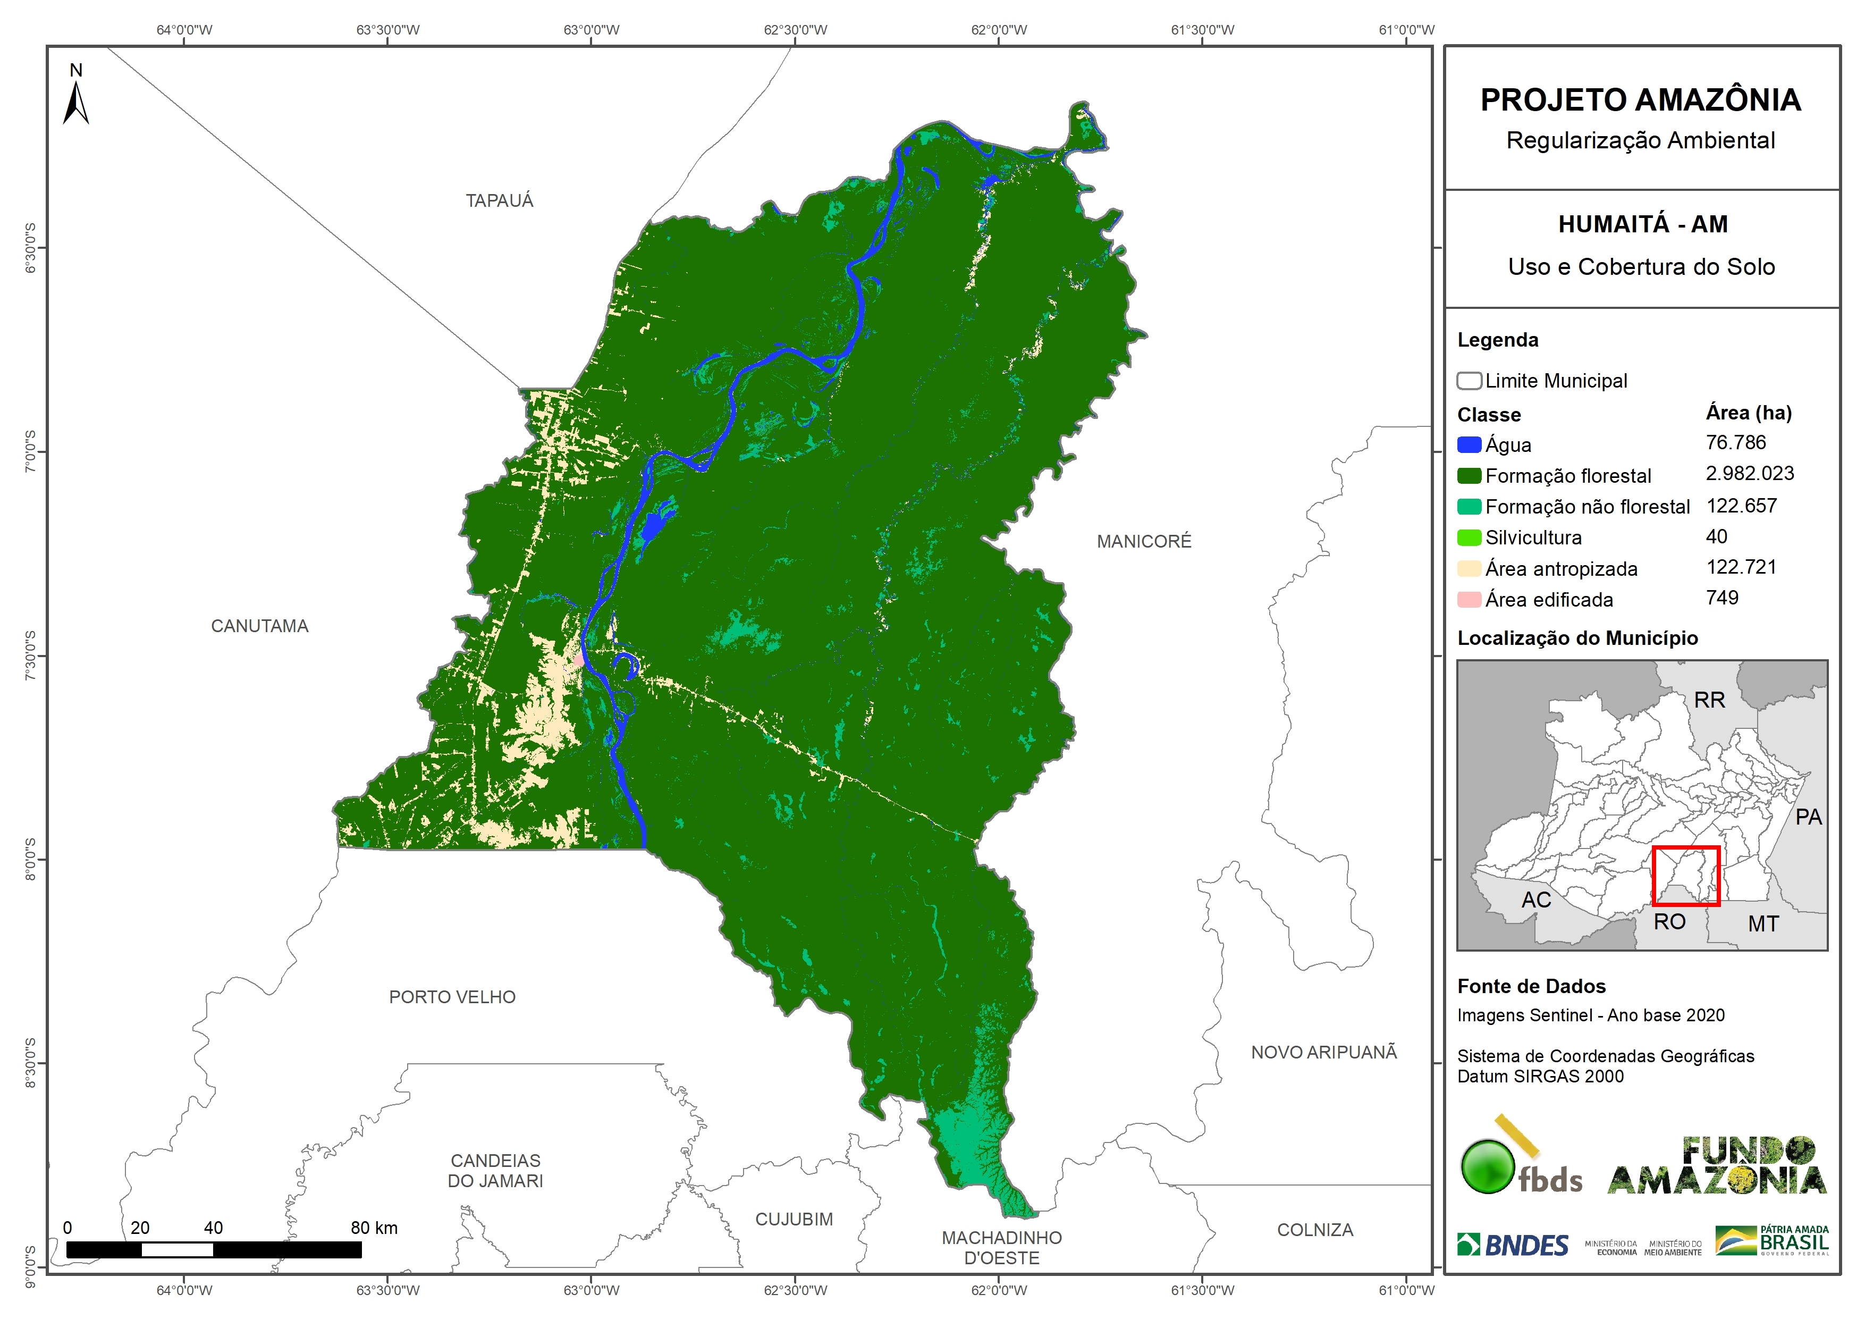The image size is (1865, 1319).
Task: Click the Silvicultura bright green swatch
Action: click(x=1469, y=538)
